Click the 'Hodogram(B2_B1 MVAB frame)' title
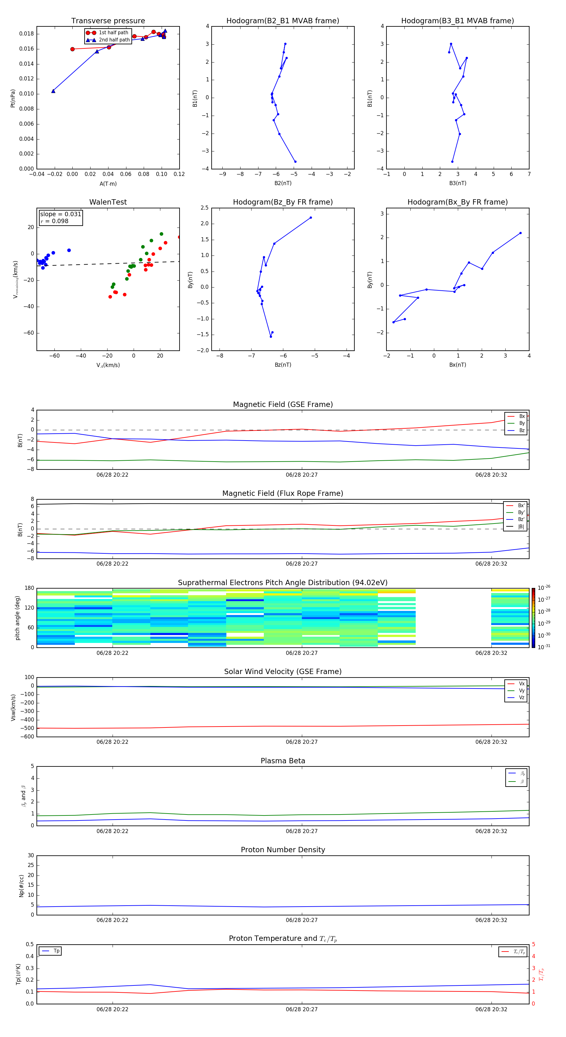566x1037 pixels. 283,21
